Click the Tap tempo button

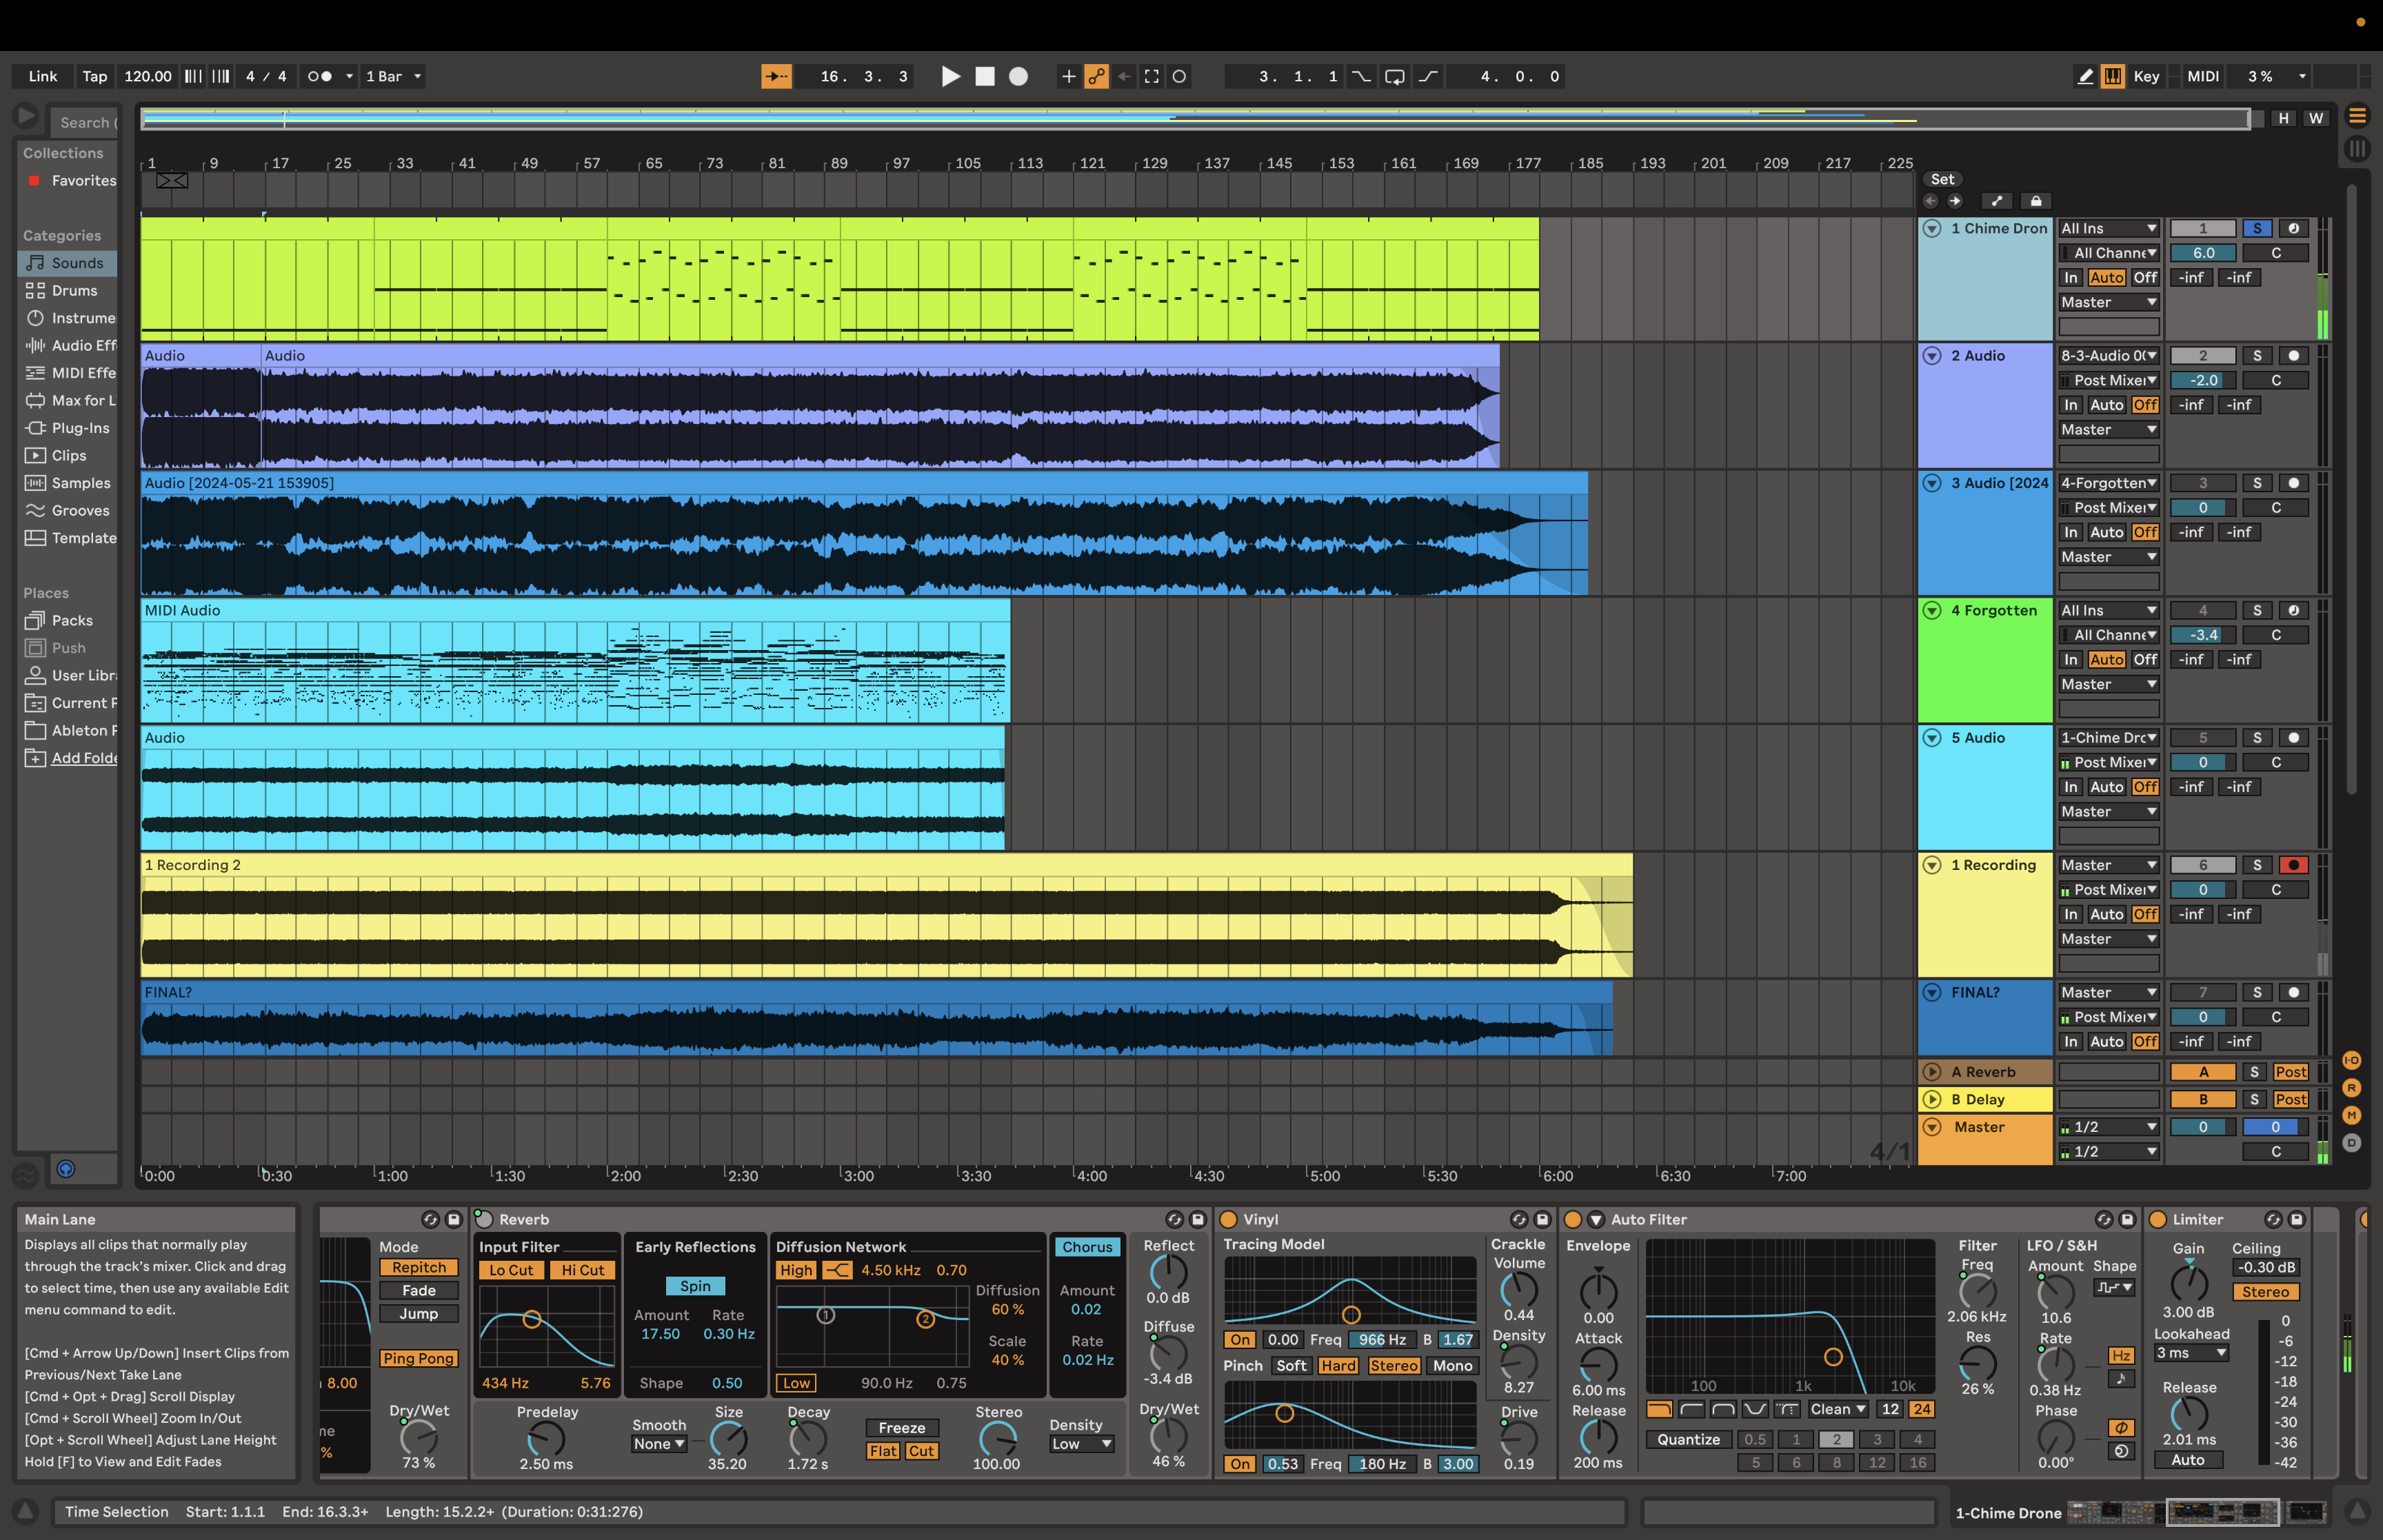(x=94, y=76)
